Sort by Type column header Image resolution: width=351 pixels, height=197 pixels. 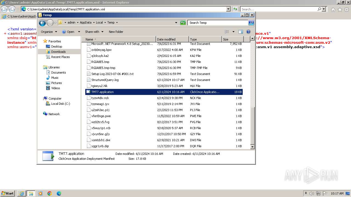tap(205, 39)
